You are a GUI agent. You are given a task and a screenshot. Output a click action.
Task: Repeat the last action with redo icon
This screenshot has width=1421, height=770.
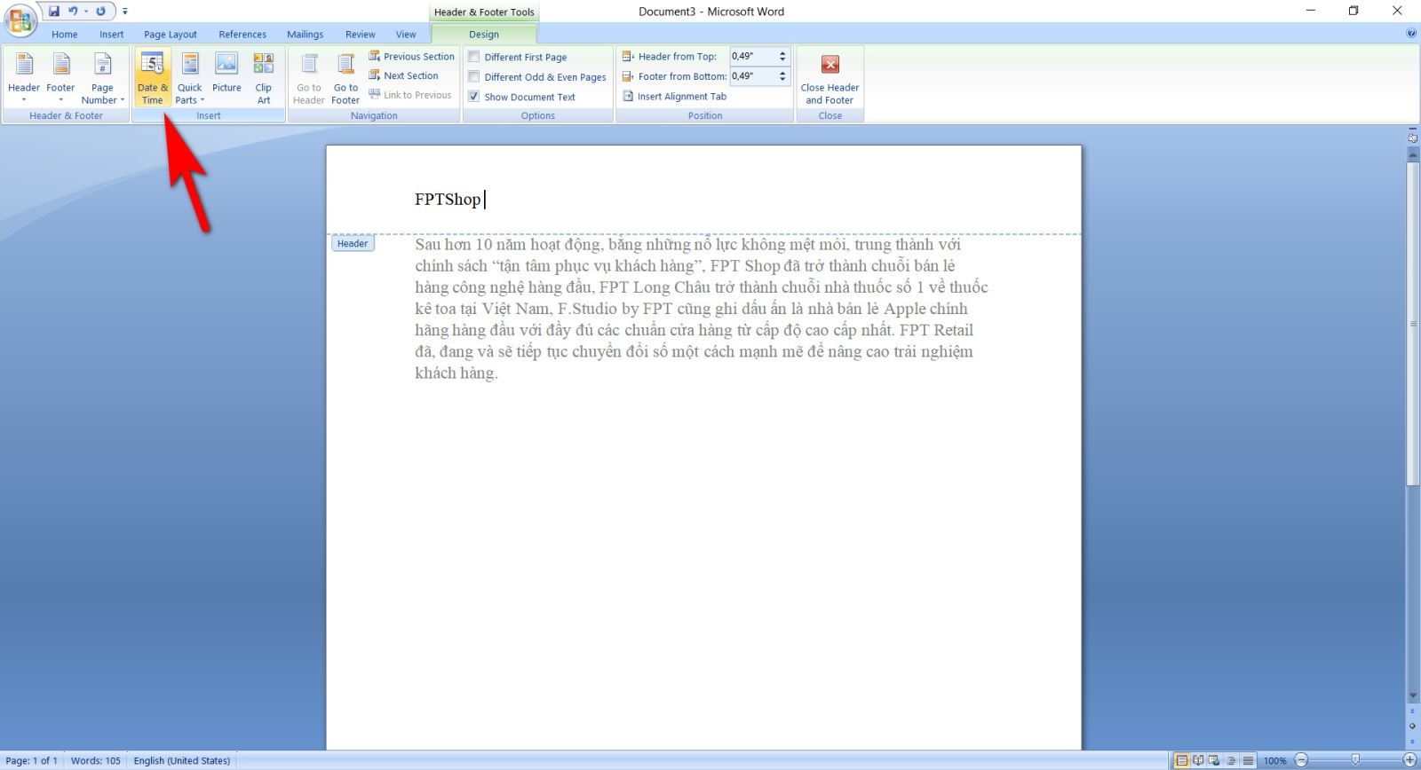click(100, 12)
